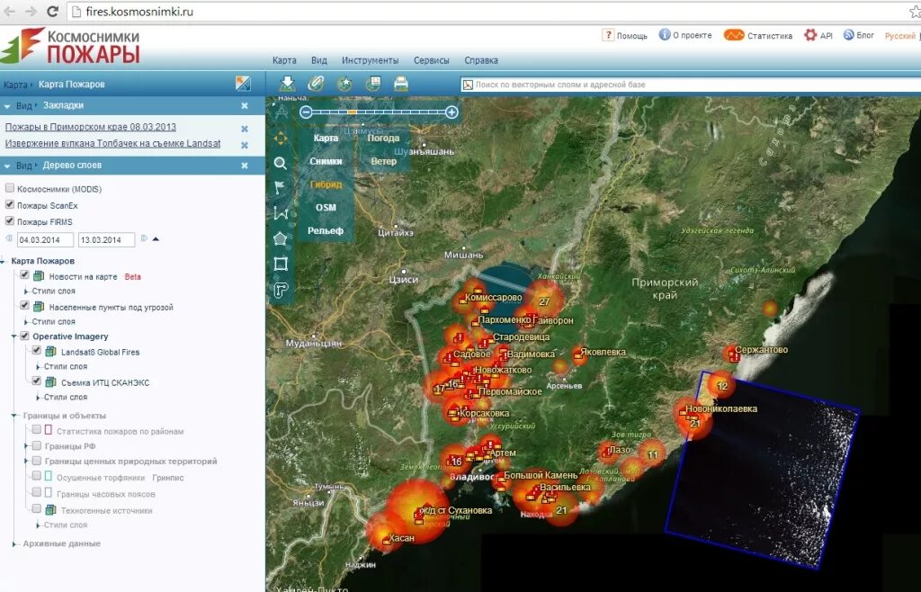
Task: Click the zoom-in plus button
Action: 452,112
